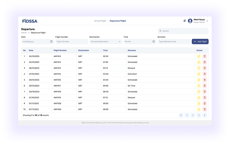This screenshot has width=230, height=145.
Task: Edit the flight AM7412 row
Action: (199, 56)
